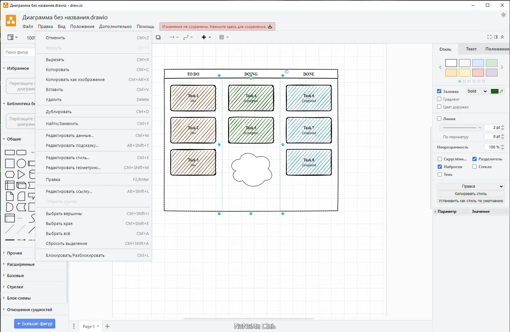Choose Найти/Заменить menu entry
The image size is (510, 332).
point(94,123)
